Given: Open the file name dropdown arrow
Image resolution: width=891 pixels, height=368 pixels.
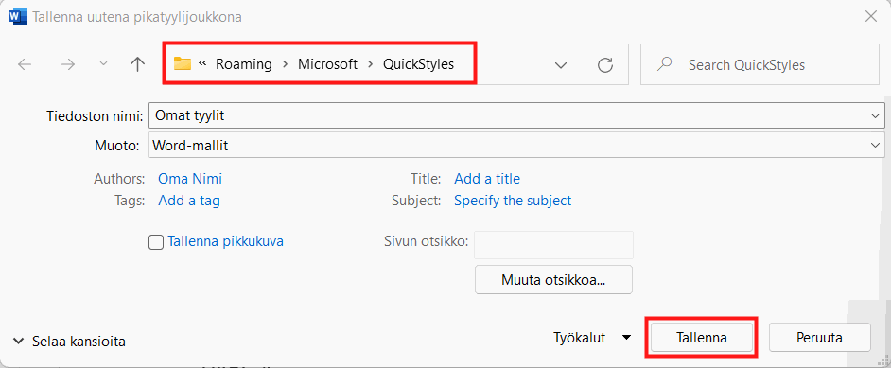Looking at the screenshot, I should [875, 115].
